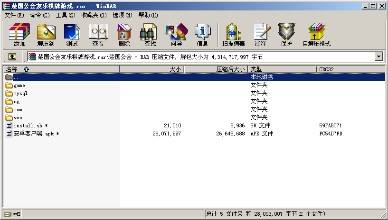Open the 文件 (File) menu
Viewport: 388px width, 220px height.
coord(14,15)
